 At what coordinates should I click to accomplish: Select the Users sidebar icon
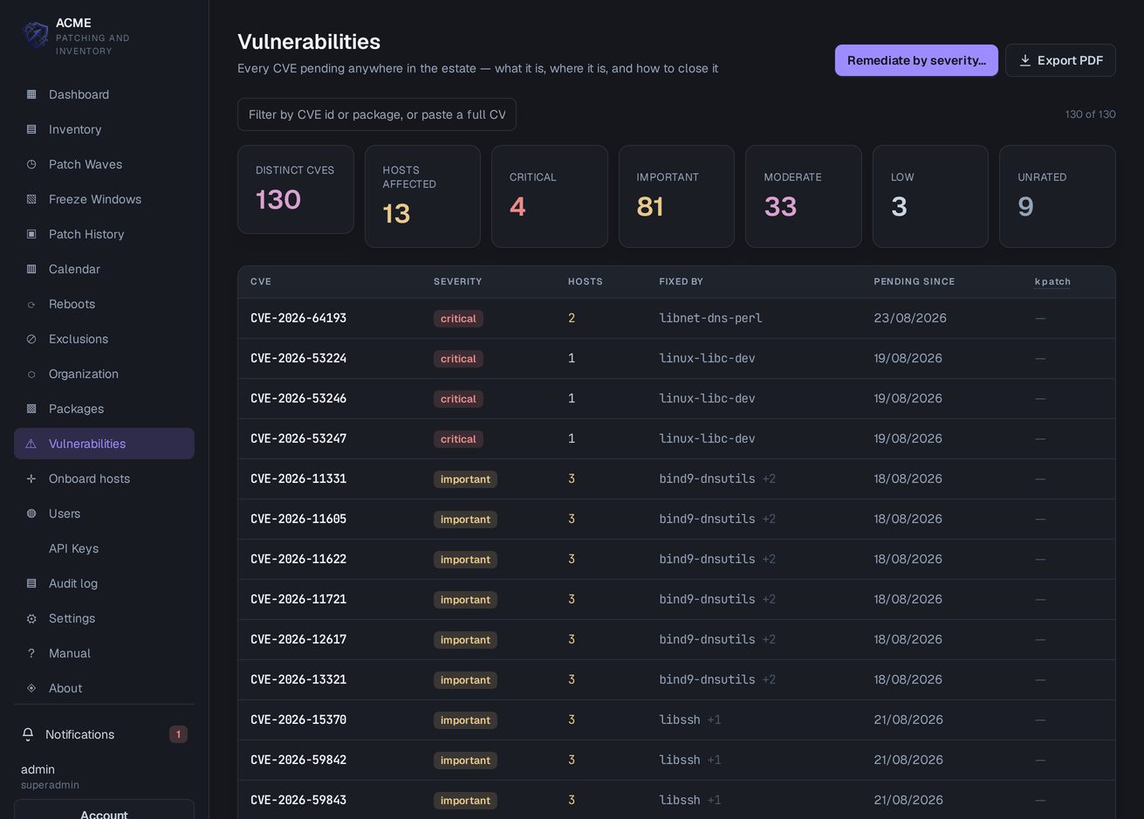[x=31, y=513]
